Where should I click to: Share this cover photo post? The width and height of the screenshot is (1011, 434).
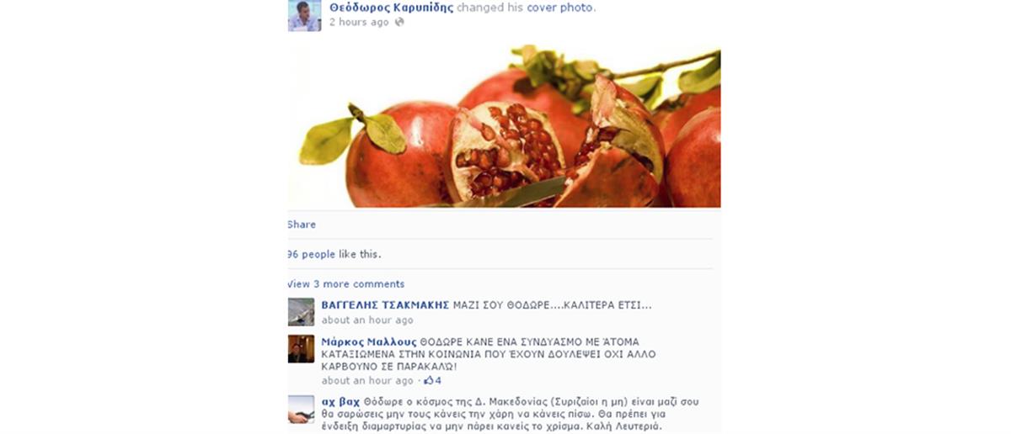point(302,225)
